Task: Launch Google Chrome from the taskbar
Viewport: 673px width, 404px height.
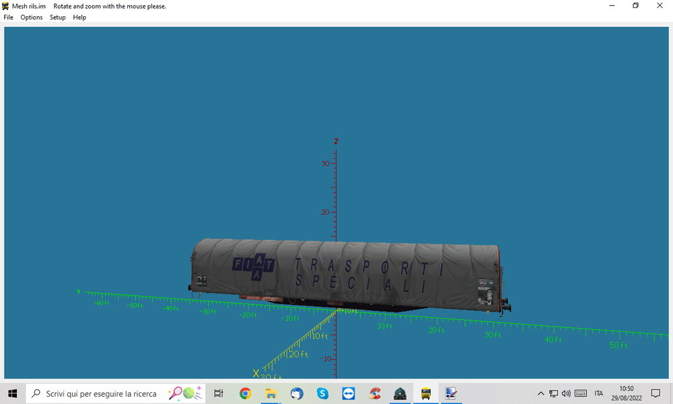Action: 245,393
